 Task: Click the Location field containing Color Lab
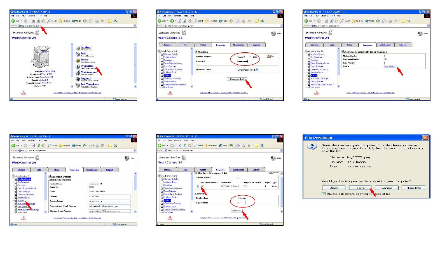(110, 196)
